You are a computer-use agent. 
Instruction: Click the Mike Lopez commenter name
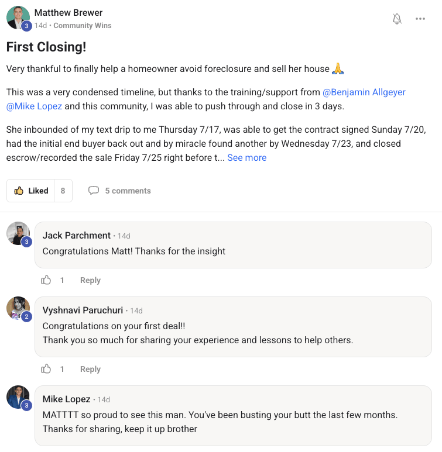pos(66,399)
